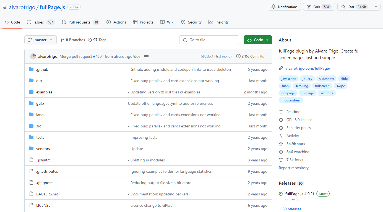Click the Activity pulse icon in About
The width and height of the screenshot is (383, 212).
[x=281, y=136]
